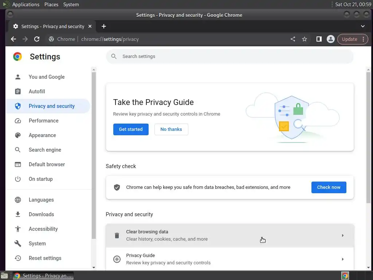373x280 pixels.
Task: Click the show desktop icon in taskbar
Action: click(x=4, y=276)
